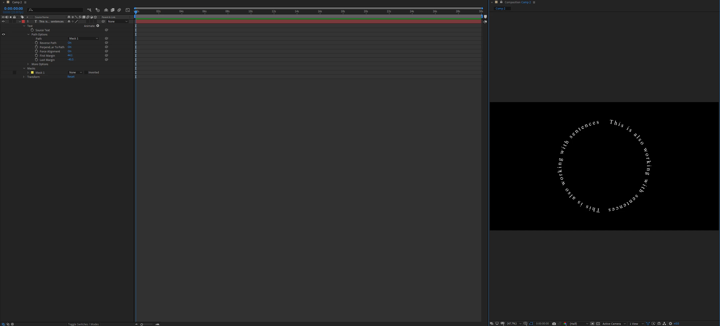Open the Active Camera view dropdown
Viewport: 720px width, 326px height.
click(614, 324)
